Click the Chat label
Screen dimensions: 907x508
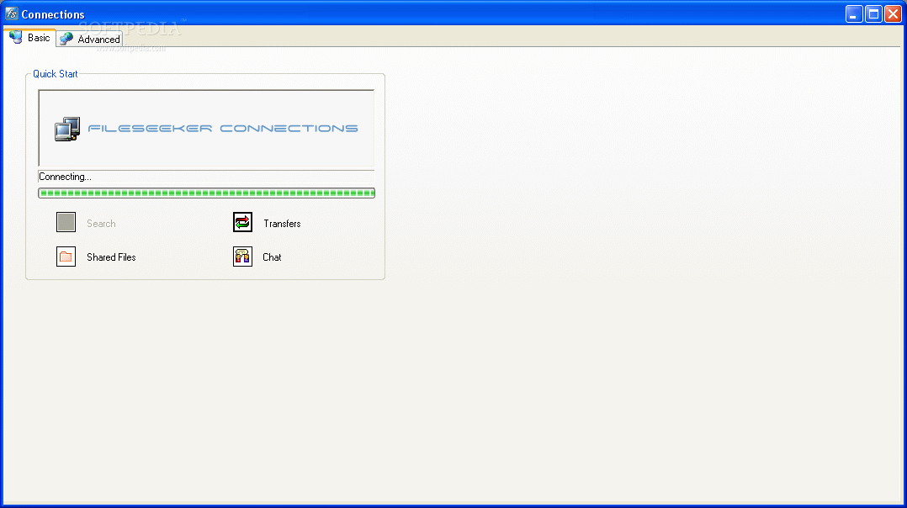pyautogui.click(x=272, y=257)
